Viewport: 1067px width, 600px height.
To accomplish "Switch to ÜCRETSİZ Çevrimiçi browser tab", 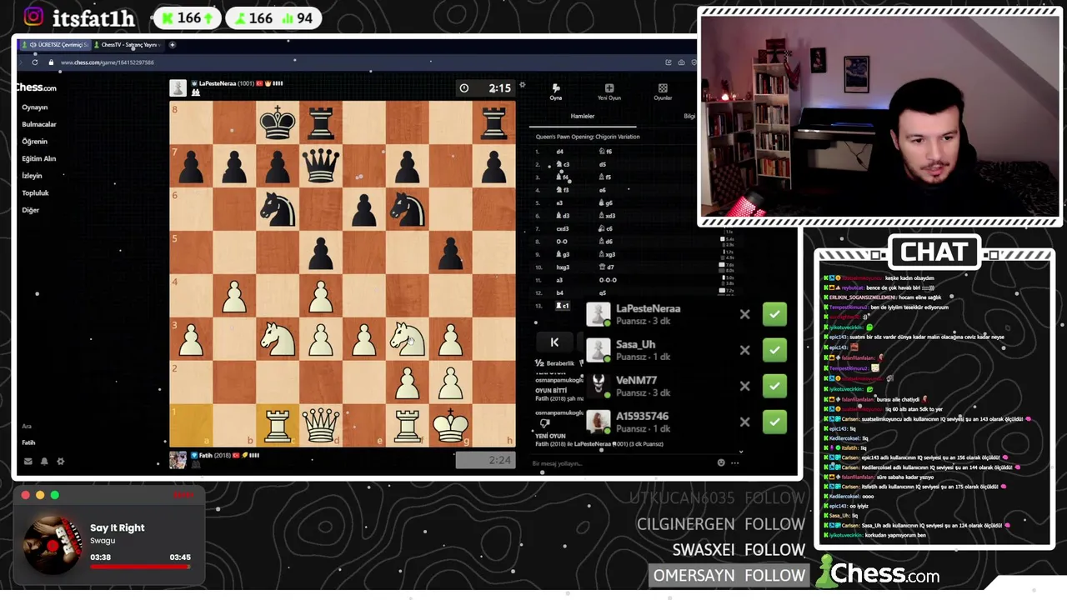I will [54, 45].
